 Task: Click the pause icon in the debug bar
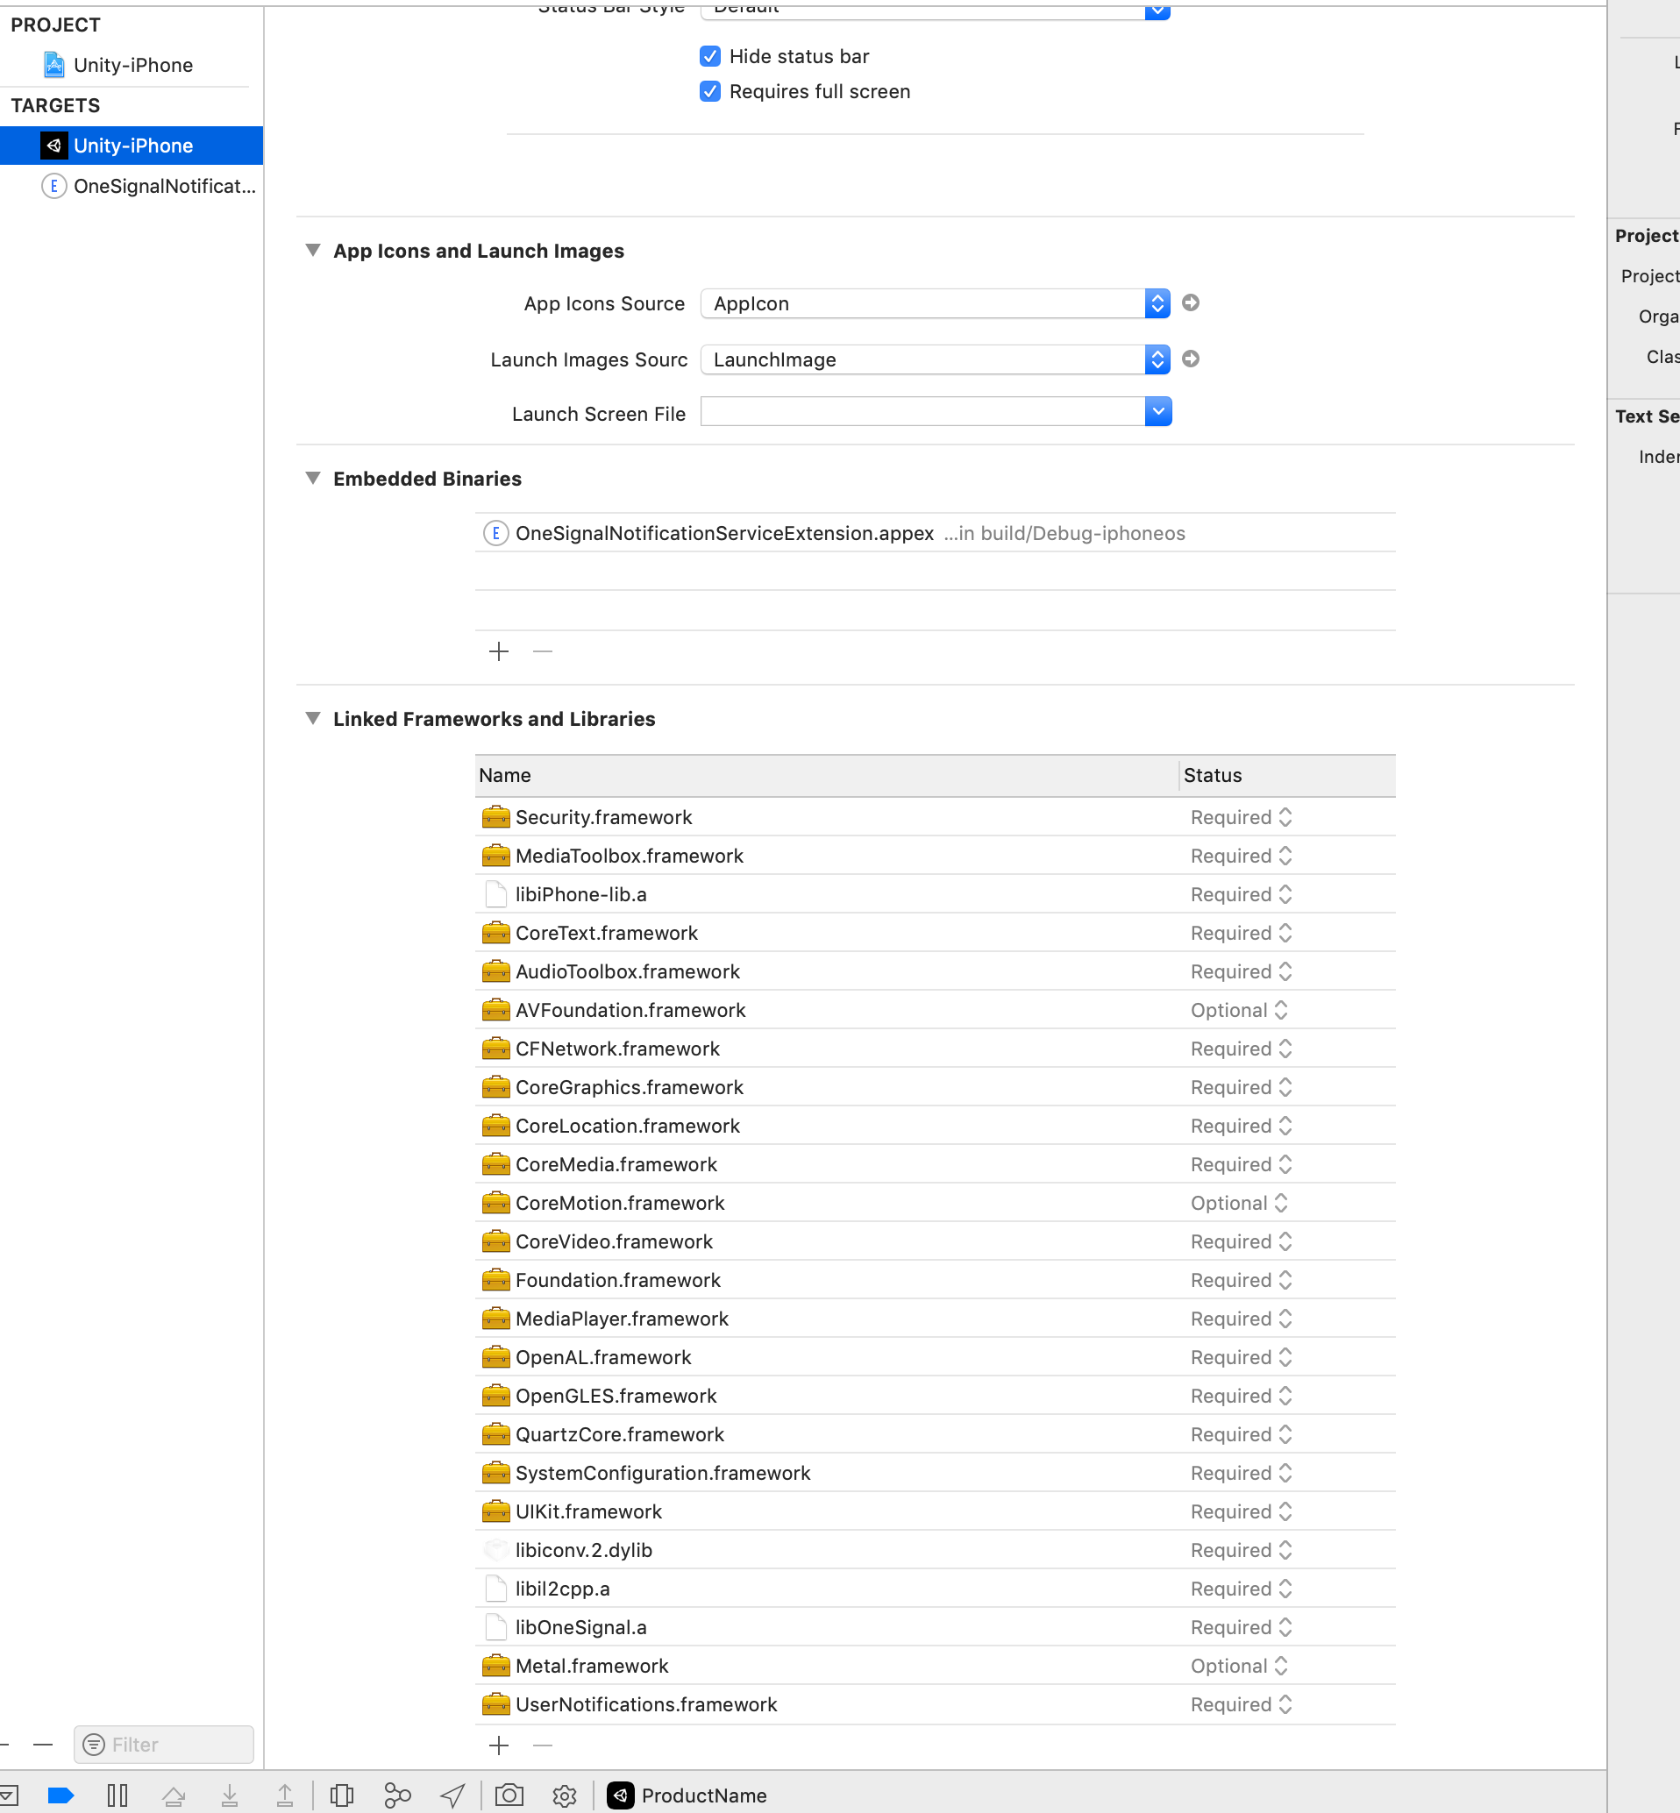point(118,1795)
